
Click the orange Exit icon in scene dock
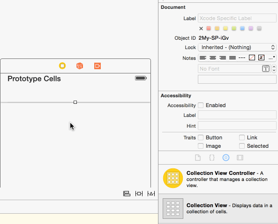click(x=98, y=66)
